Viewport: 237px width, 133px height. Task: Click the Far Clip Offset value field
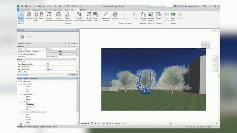coord(61,69)
